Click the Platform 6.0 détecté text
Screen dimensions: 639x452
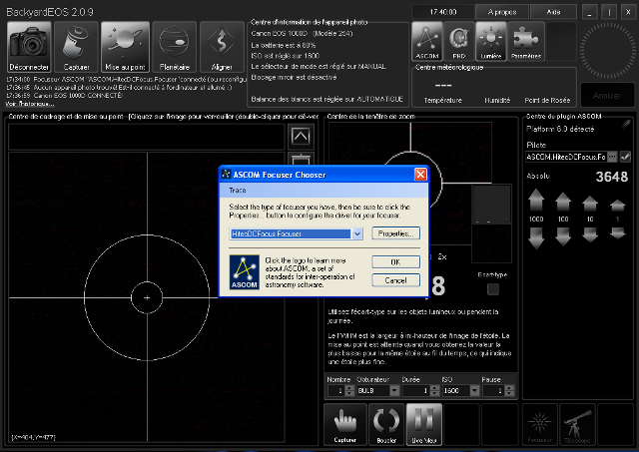pos(560,129)
